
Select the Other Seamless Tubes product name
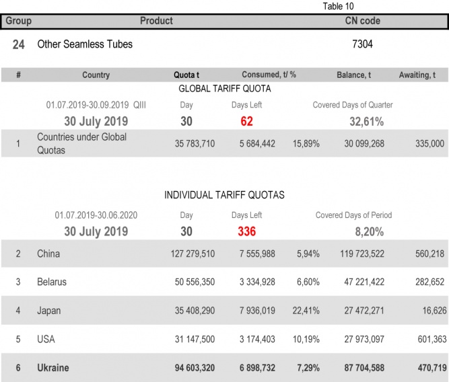[85, 44]
